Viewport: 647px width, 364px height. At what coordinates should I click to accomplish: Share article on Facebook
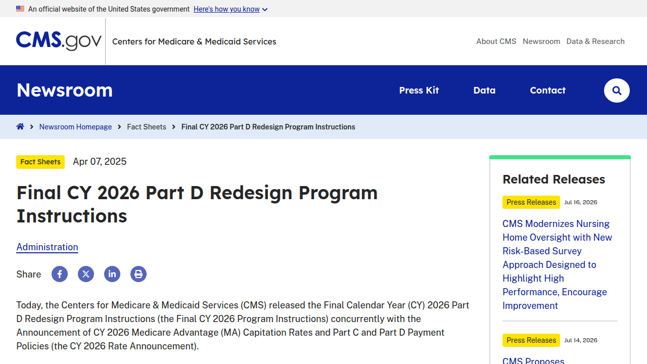[60, 274]
